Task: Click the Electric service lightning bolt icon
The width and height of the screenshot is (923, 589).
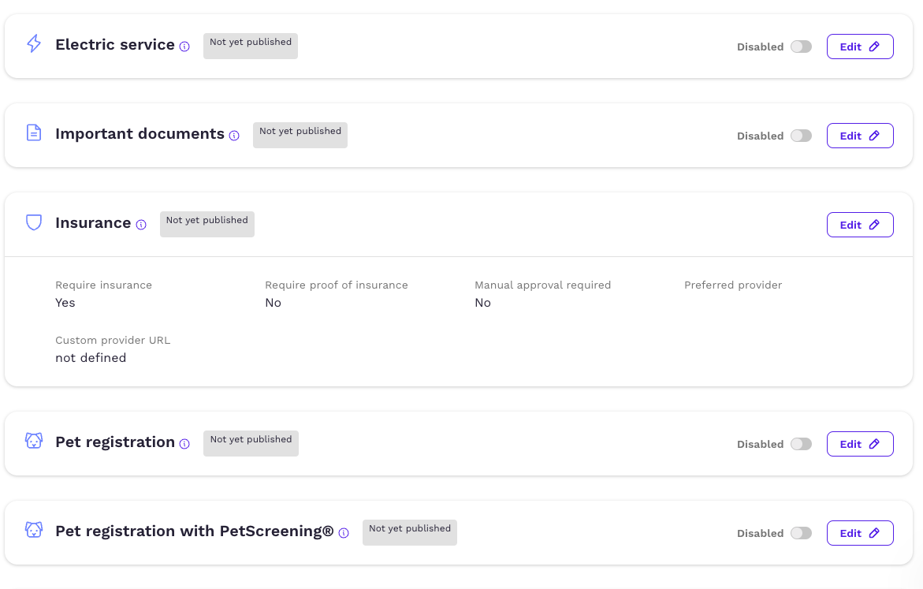Action: pyautogui.click(x=34, y=43)
